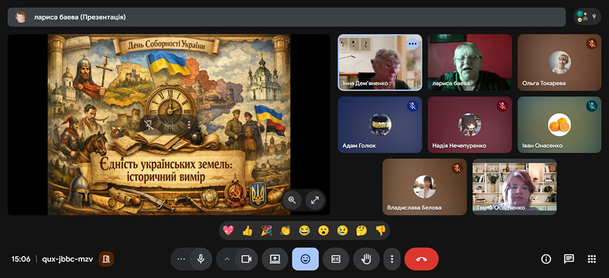Screen dimensions: 609x278
Task: Open the participants list showing 9
Action: pos(587,16)
